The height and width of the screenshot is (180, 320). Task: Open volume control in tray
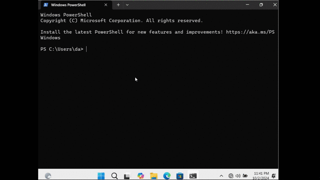click(238, 176)
